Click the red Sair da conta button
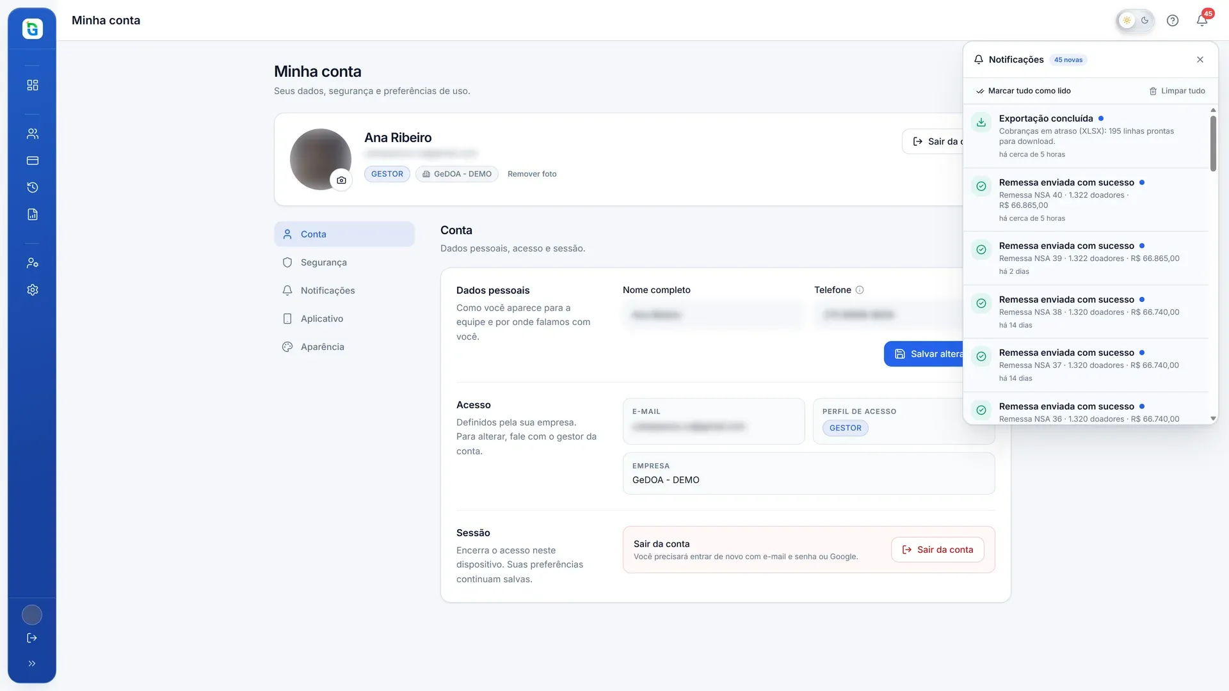This screenshot has width=1229, height=691. 938,550
